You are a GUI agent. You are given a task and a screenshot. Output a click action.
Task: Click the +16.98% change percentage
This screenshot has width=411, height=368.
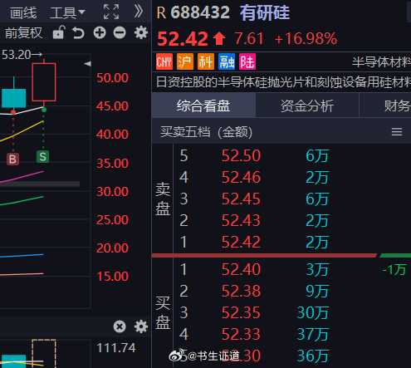[306, 38]
